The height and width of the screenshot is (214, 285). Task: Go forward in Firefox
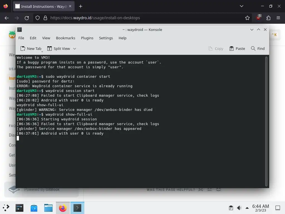16,18
